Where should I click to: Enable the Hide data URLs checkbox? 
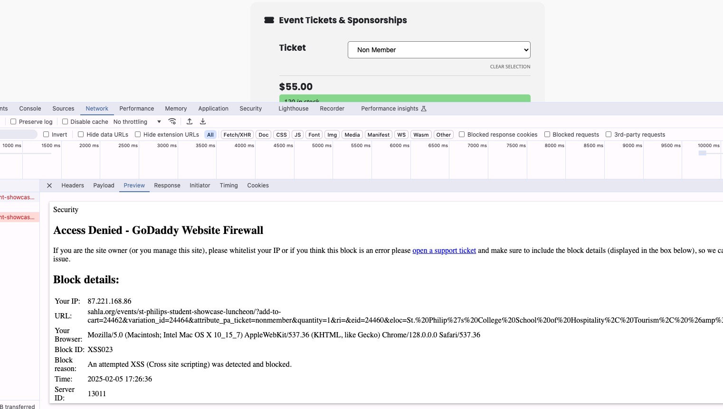(81, 134)
